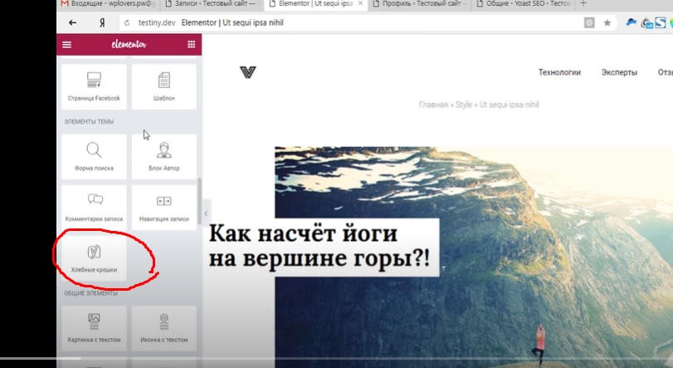This screenshot has height=368, width=673.
Task: Open a new browser tab
Action: (x=583, y=3)
